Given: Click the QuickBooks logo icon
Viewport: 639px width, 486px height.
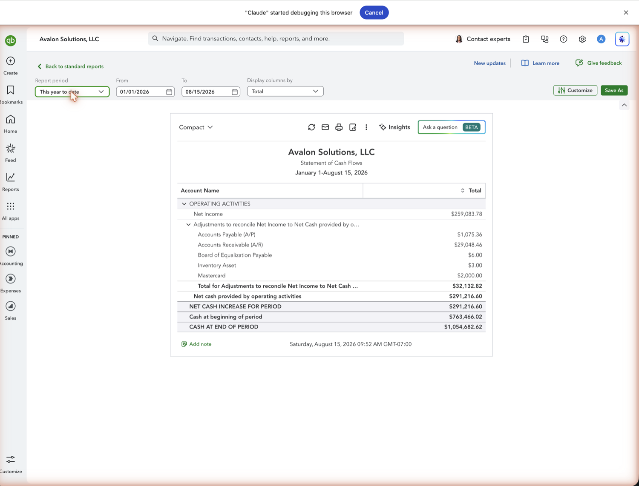Looking at the screenshot, I should coord(11,40).
